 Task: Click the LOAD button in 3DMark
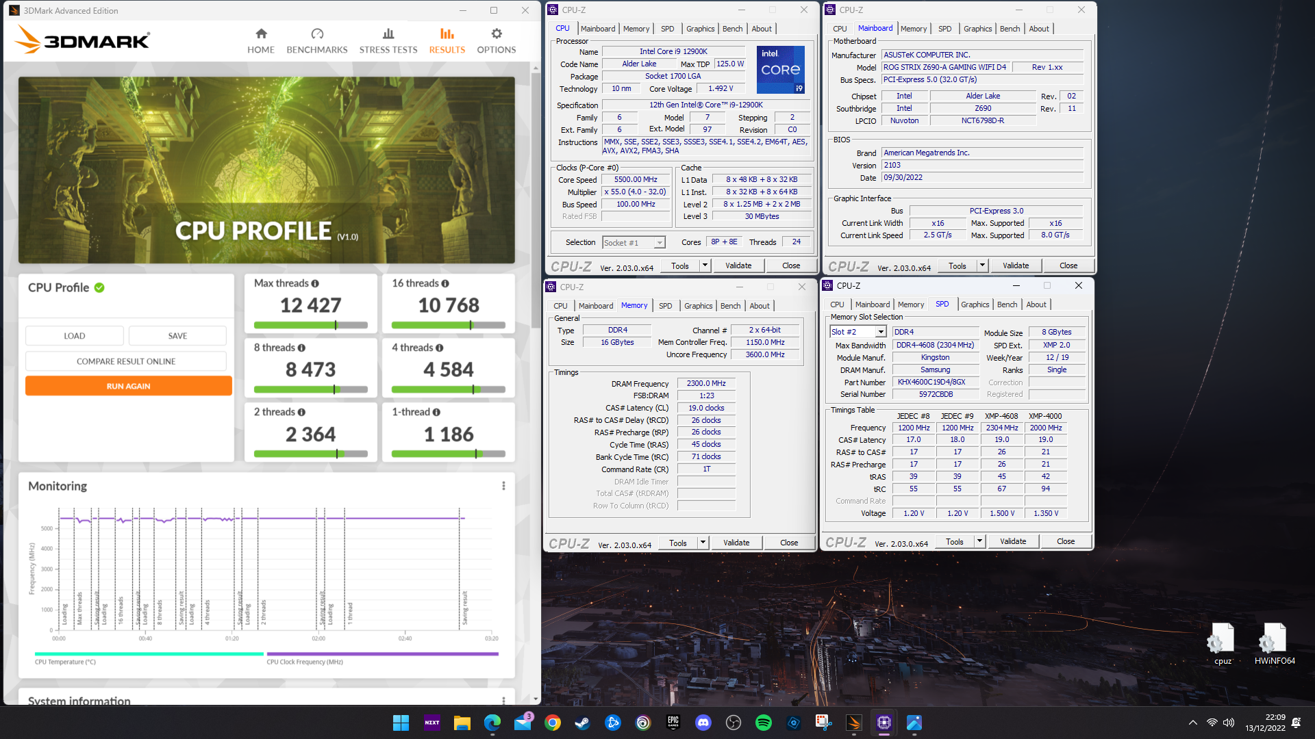[75, 336]
